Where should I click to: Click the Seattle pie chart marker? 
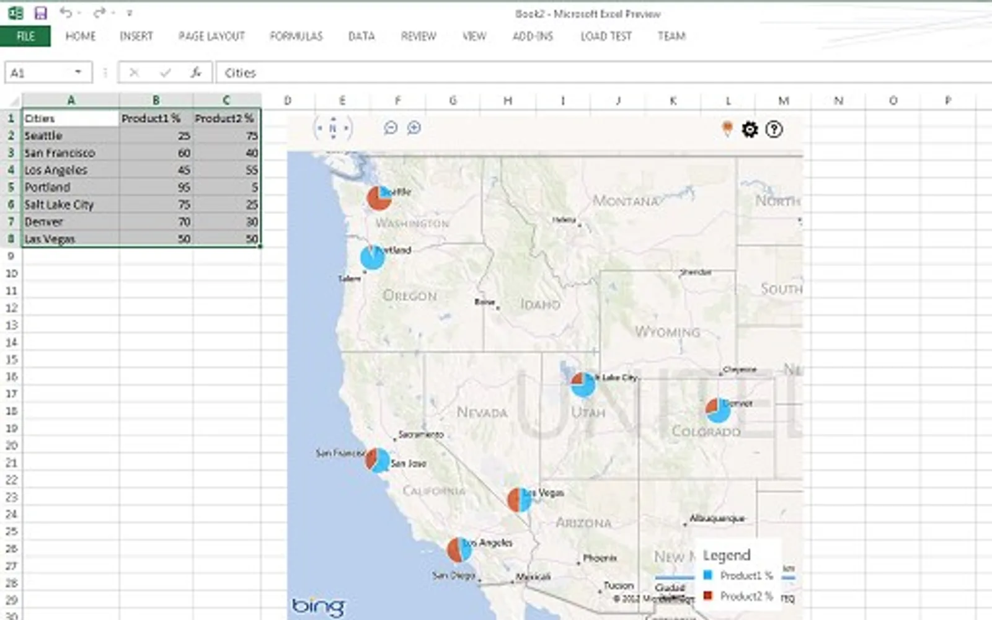(379, 198)
